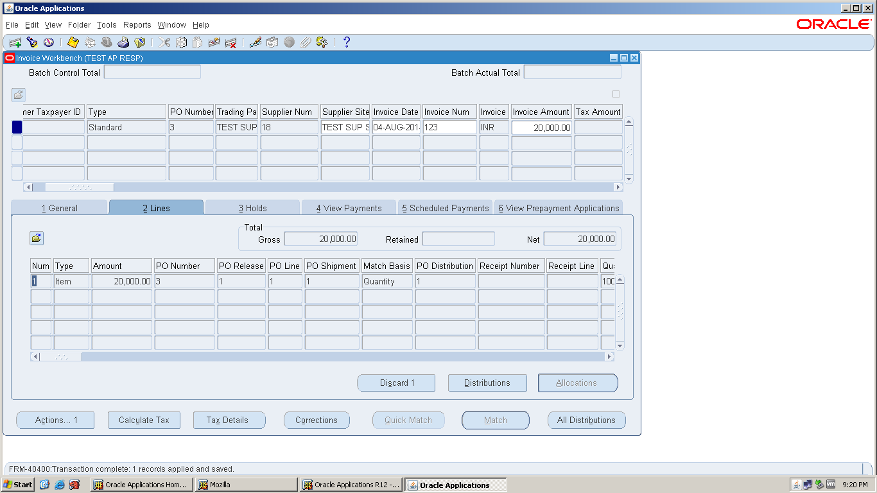This screenshot has height=493, width=877.
Task: Click the Invoice Amount field showing 20,000.00
Action: point(542,127)
